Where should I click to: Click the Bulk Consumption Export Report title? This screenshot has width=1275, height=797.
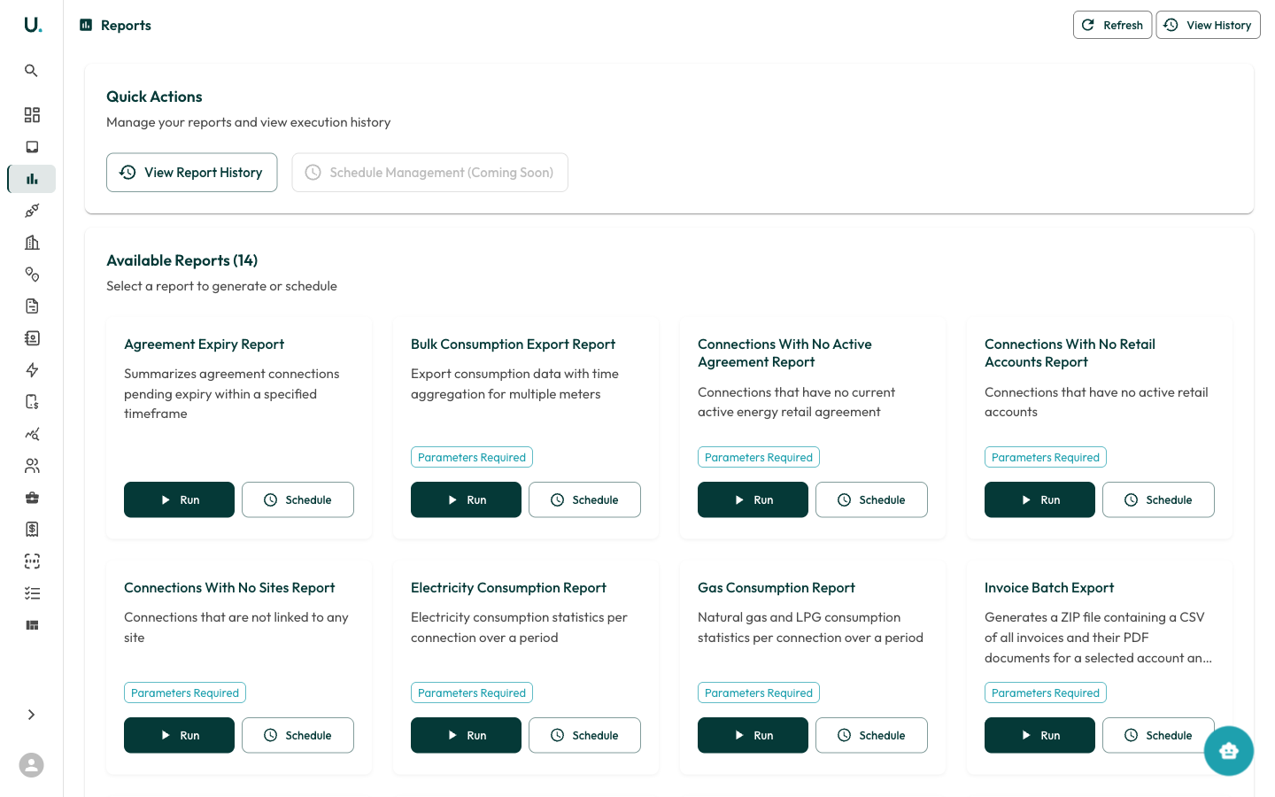(x=513, y=344)
